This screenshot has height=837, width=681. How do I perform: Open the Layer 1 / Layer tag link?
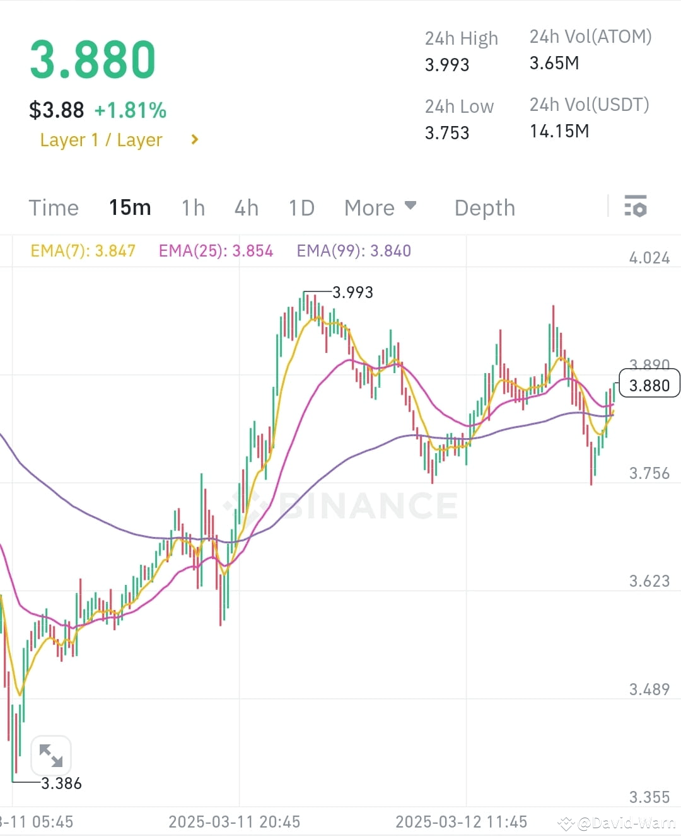pyautogui.click(x=102, y=139)
